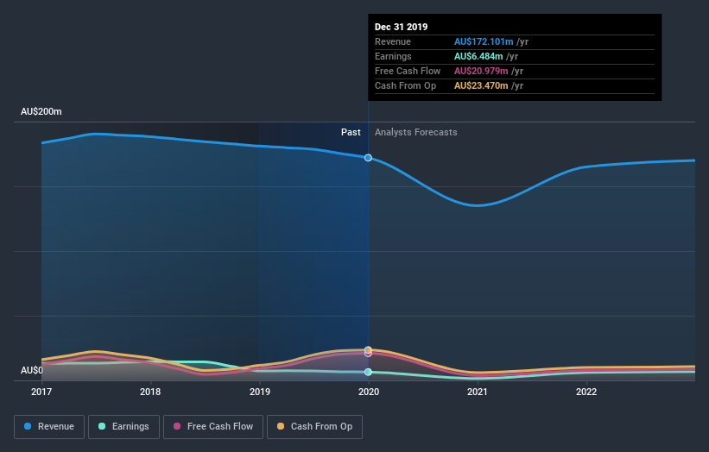Click the AU$20.979m free cash flow value
This screenshot has height=452, width=709.
[x=481, y=71]
